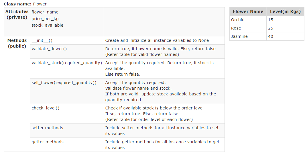Click the Level(in Kgs) column header
Screen dimensions: 307x155
tap(285, 11)
